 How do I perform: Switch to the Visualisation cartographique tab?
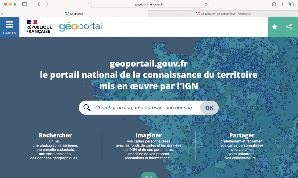[x=223, y=14]
